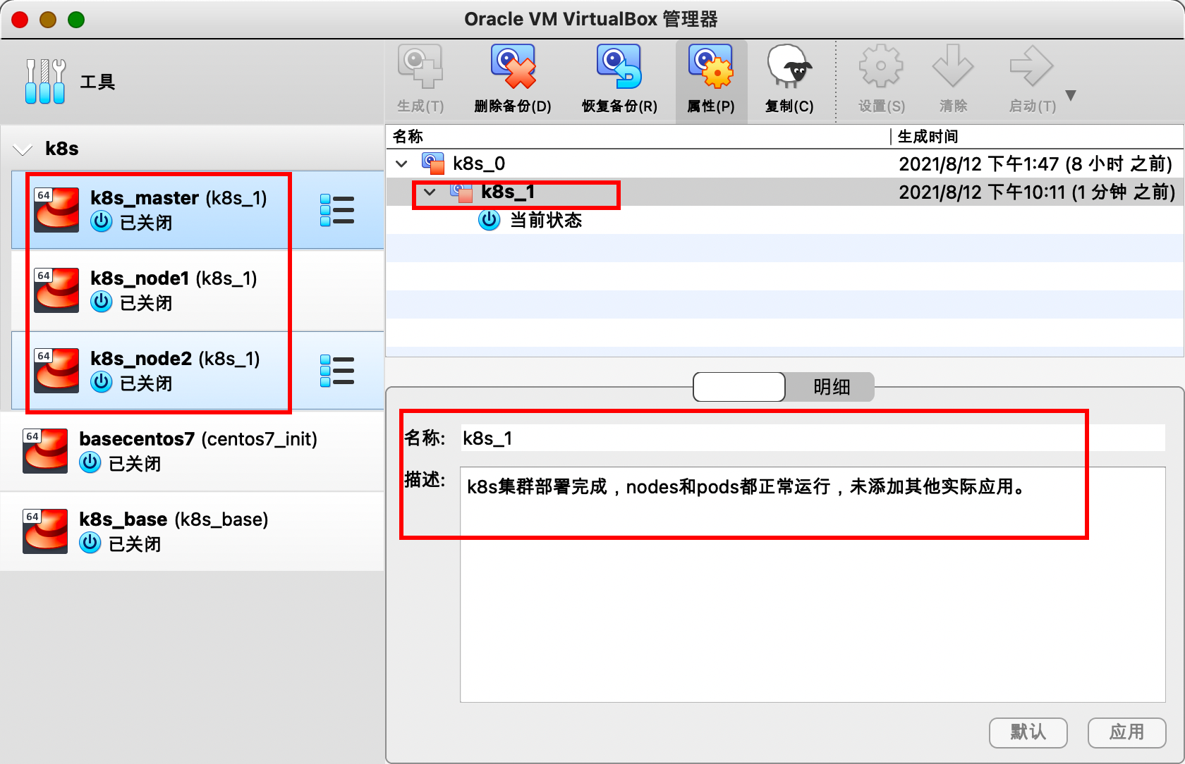Click the Take snapshot 生成(T) toolbar icon

tap(420, 67)
